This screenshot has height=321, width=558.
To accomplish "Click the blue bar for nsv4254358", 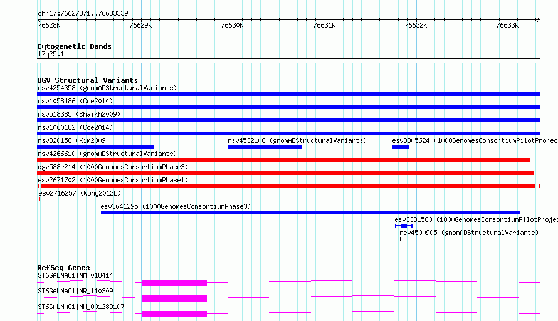I will point(288,94).
